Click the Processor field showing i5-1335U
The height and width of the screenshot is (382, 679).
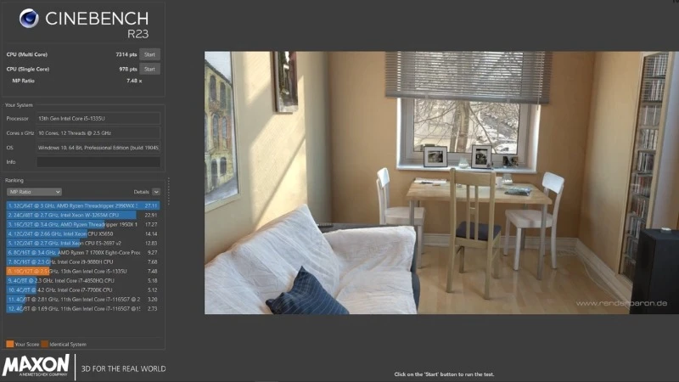98,118
